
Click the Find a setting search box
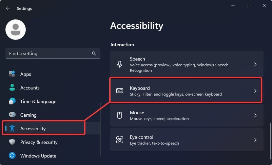pyautogui.click(x=47, y=53)
